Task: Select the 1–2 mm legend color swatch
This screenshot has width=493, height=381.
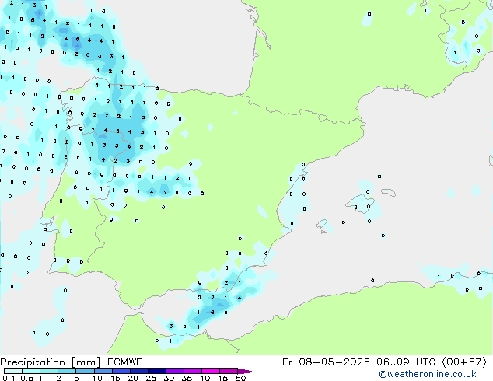Action: pyautogui.click(x=49, y=371)
